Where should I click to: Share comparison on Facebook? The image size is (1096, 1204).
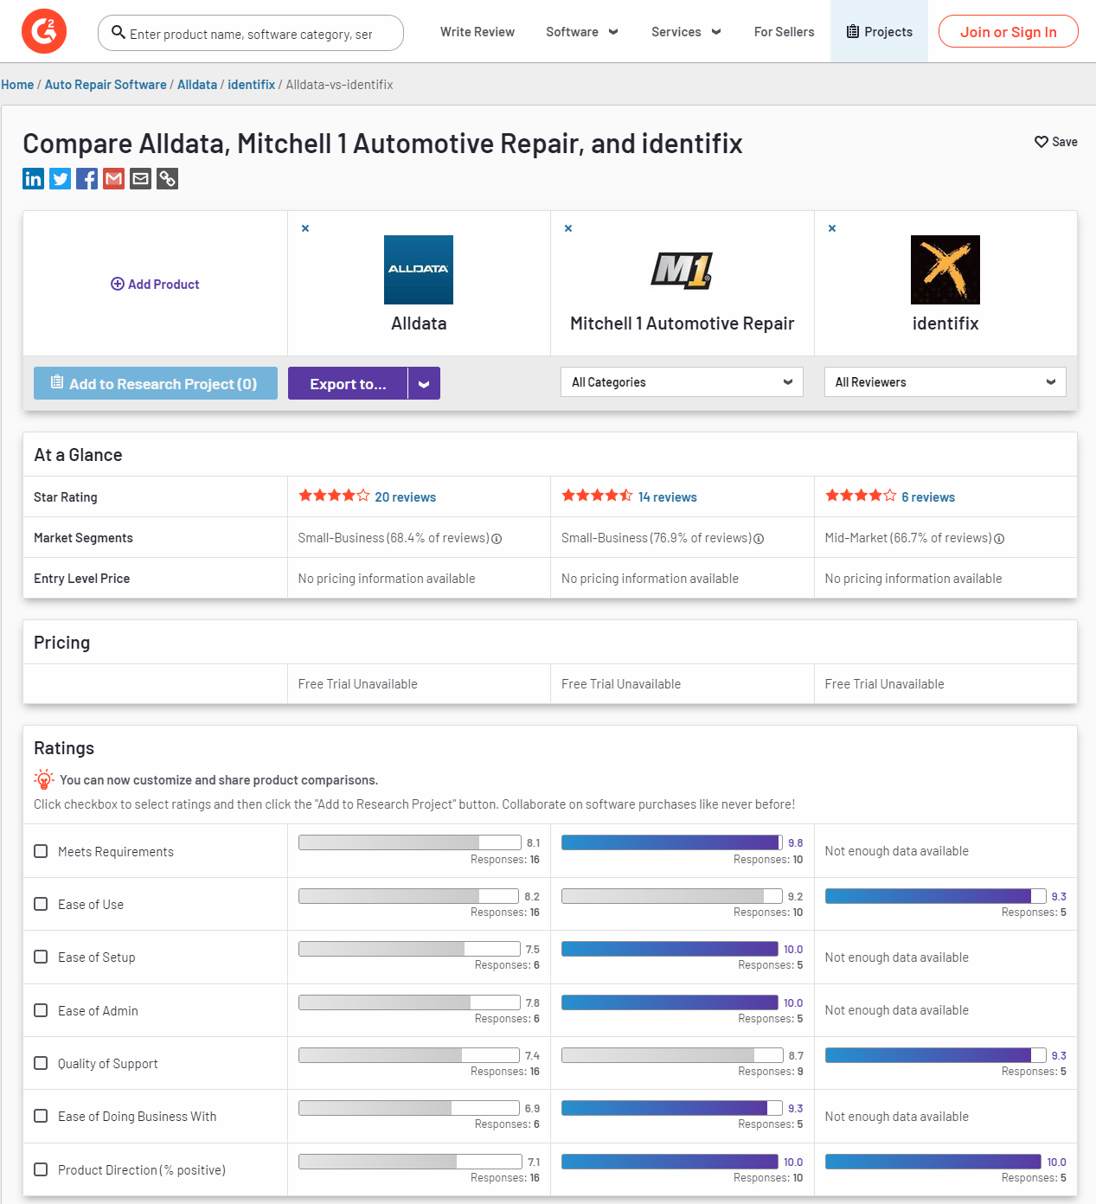pyautogui.click(x=87, y=179)
